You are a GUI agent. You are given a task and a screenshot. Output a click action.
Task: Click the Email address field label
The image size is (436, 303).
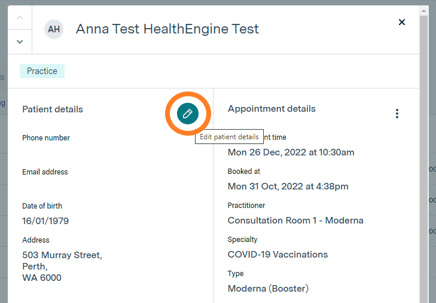tap(45, 172)
